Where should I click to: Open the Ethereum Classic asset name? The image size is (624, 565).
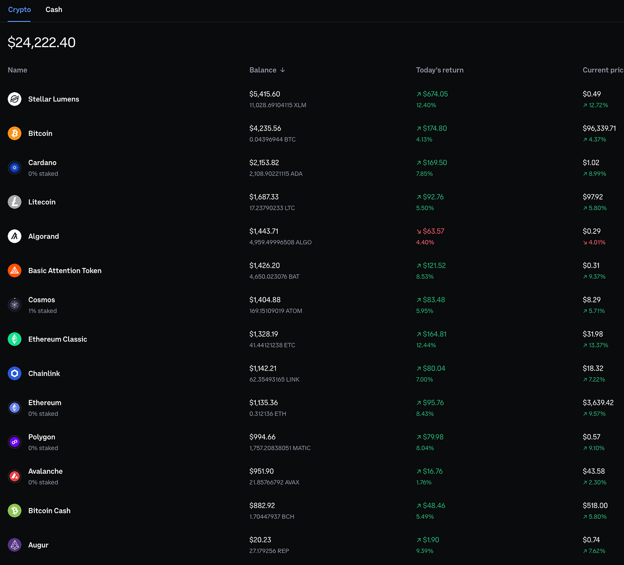coord(57,339)
